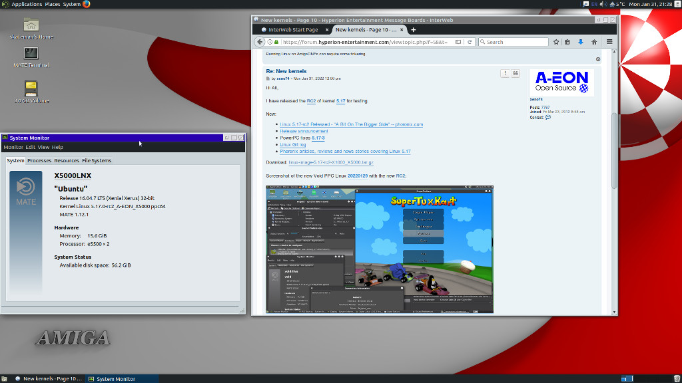Reload the page with the refresh icon
Viewport: 682px width, 383px height.
(x=470, y=42)
